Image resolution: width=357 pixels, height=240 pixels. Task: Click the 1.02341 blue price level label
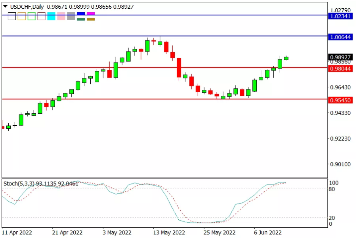(x=340, y=16)
